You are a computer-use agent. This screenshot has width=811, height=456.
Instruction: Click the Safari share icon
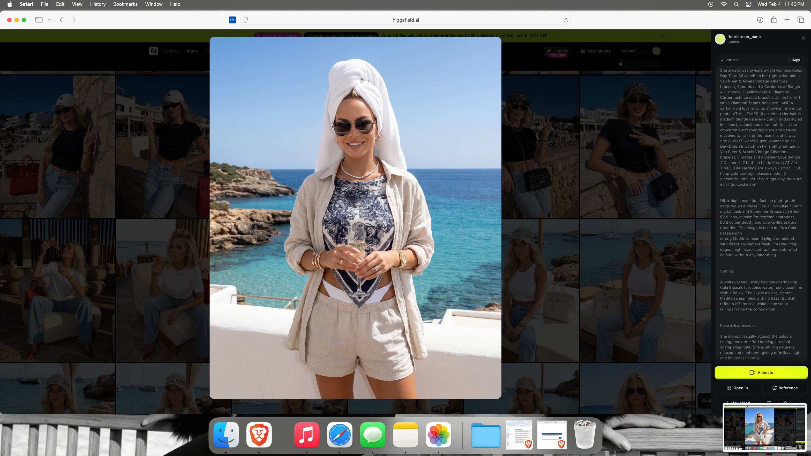click(x=774, y=20)
